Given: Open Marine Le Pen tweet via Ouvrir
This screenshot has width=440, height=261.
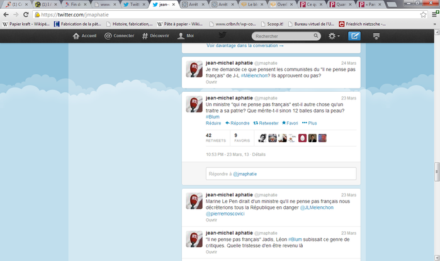Looking at the screenshot, I should (211, 220).
